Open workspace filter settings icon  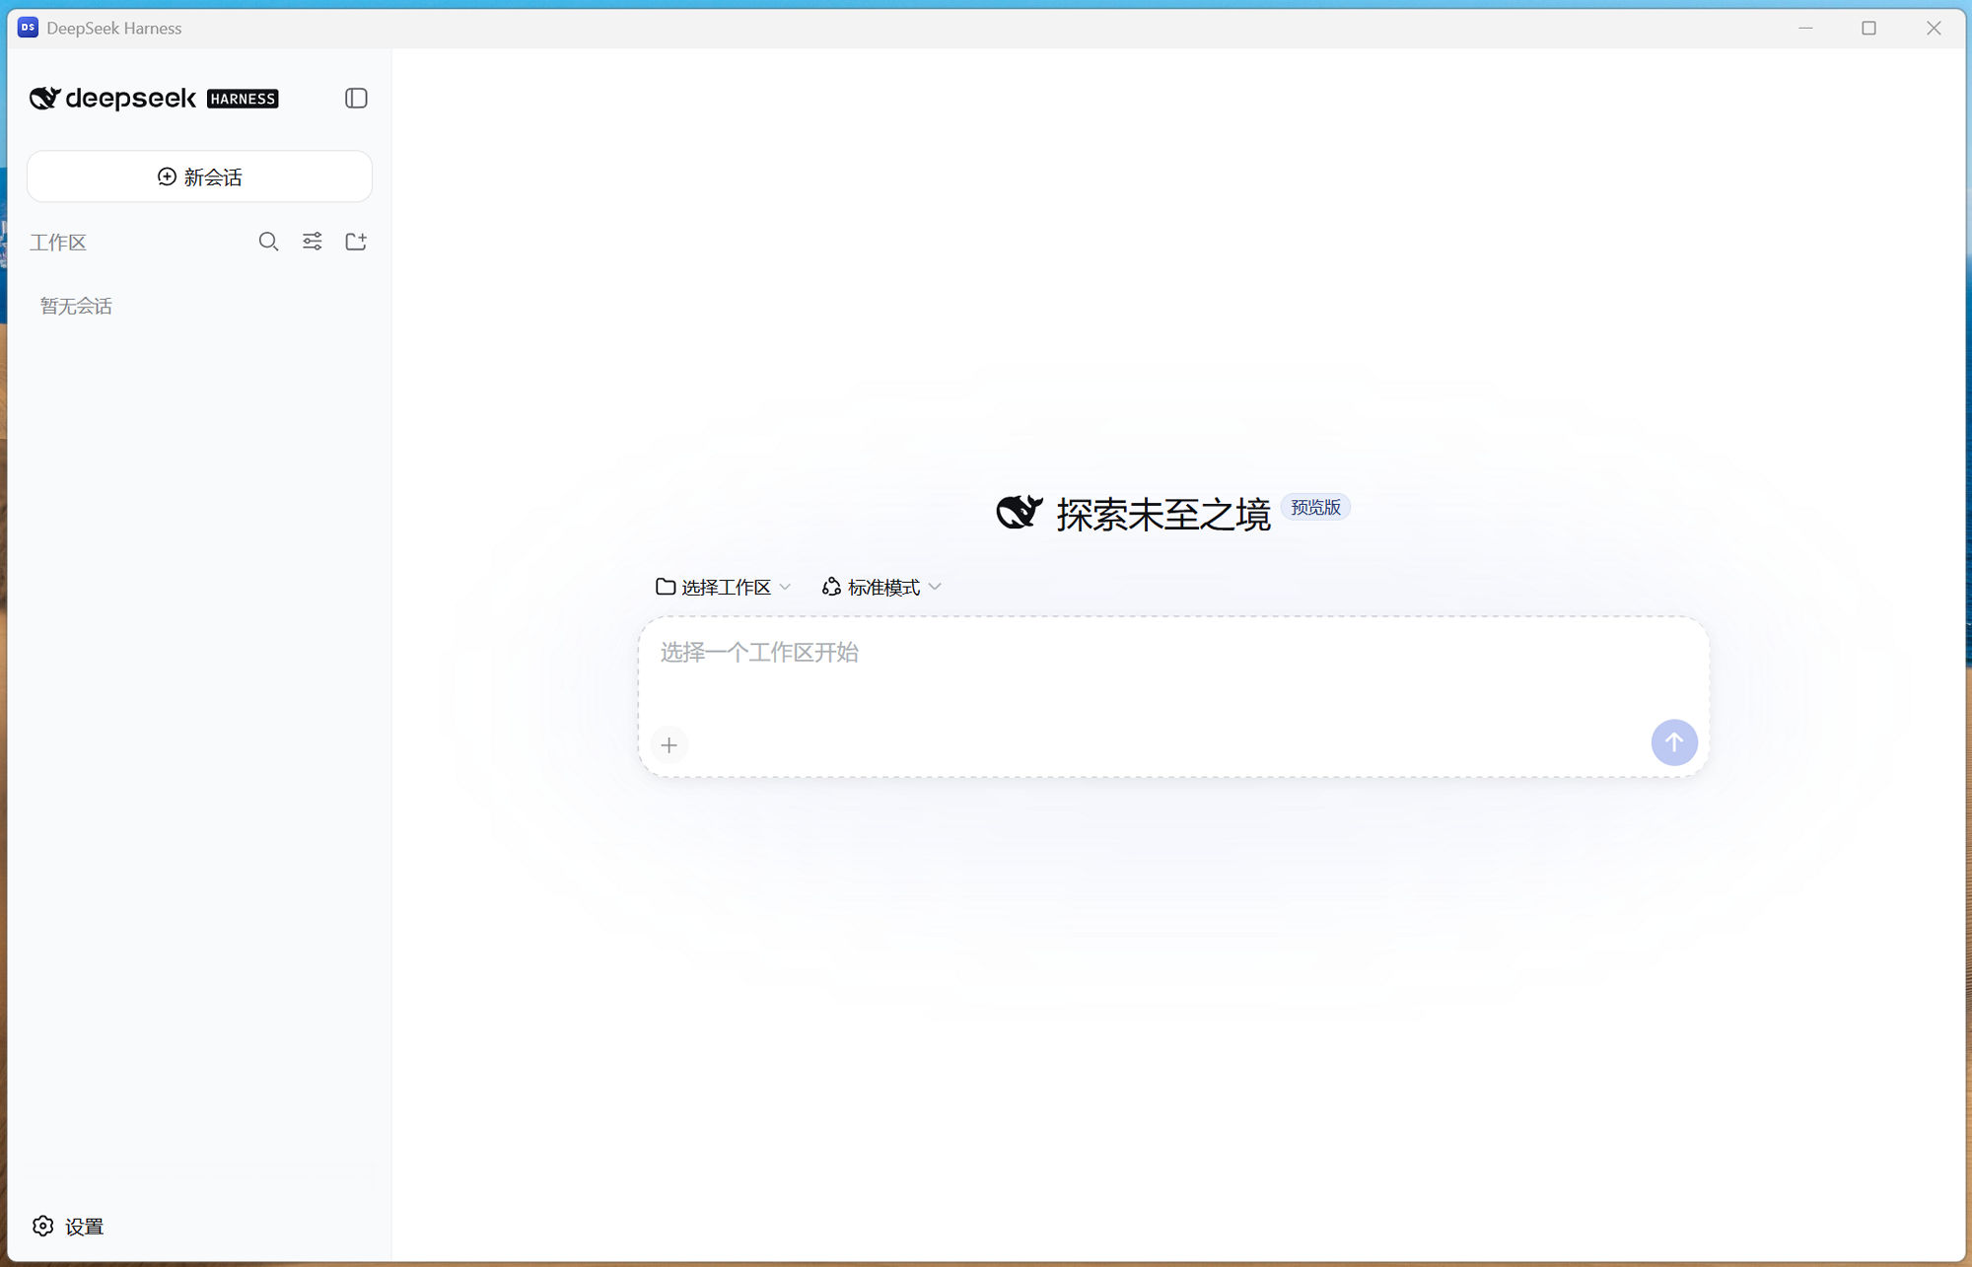coord(312,242)
